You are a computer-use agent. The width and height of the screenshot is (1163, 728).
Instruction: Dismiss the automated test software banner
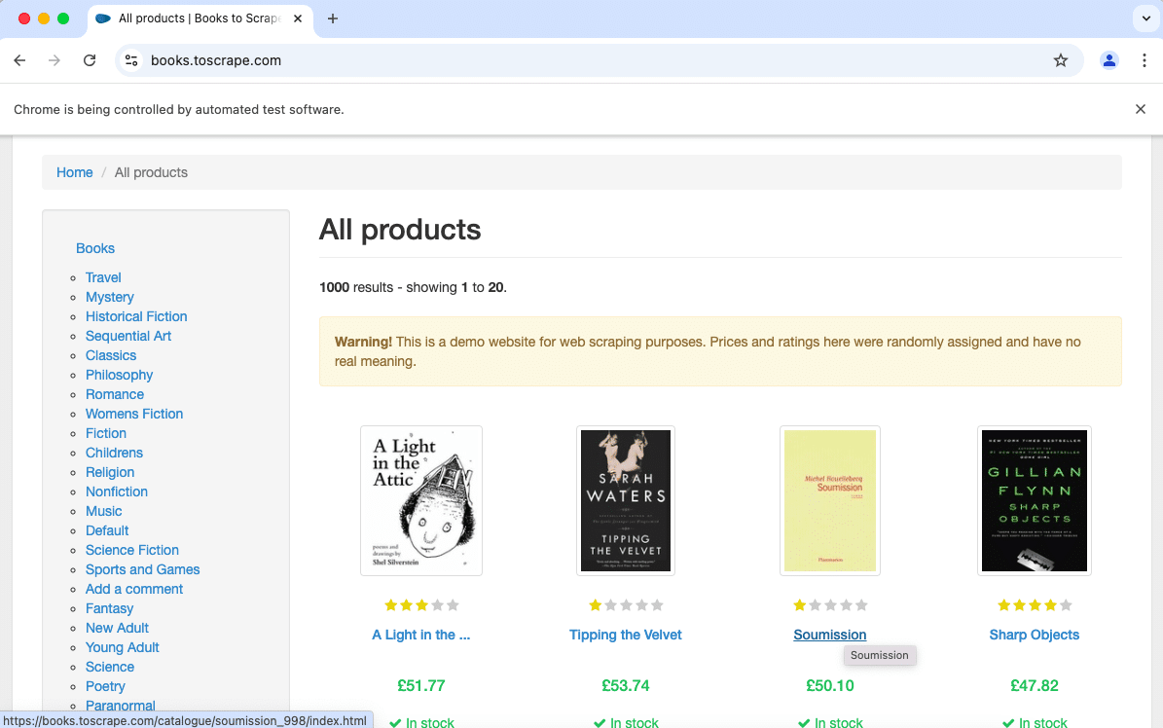(x=1141, y=109)
